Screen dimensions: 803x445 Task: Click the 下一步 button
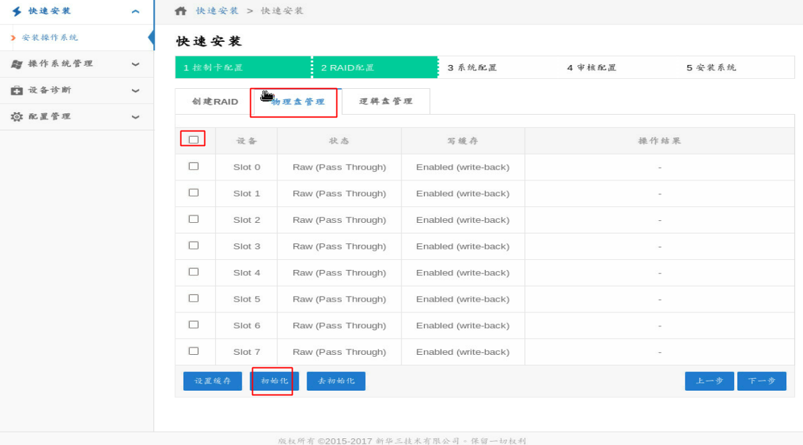click(761, 381)
